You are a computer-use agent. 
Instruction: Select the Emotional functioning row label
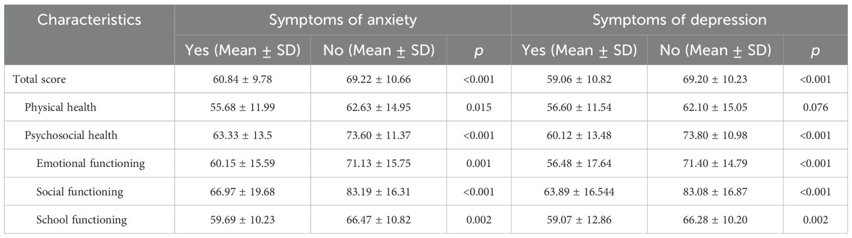90,164
